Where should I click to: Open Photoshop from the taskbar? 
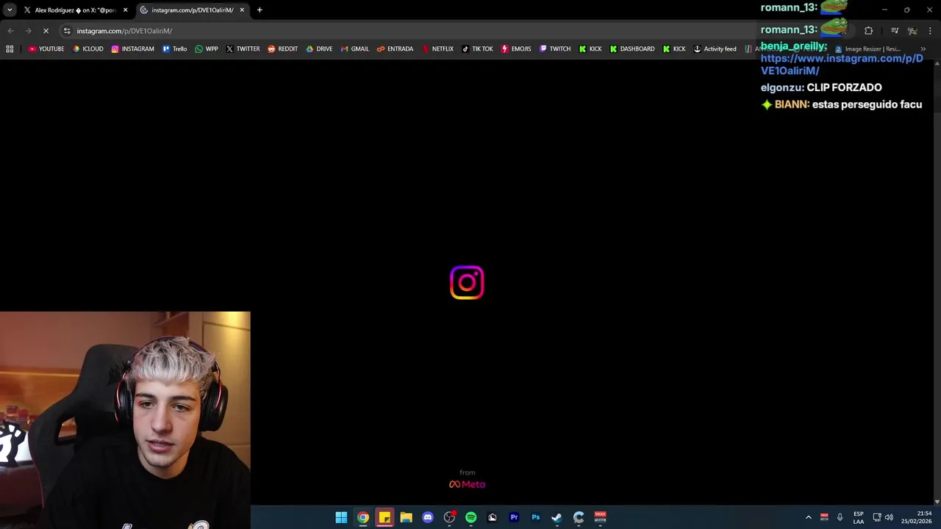[x=535, y=517]
